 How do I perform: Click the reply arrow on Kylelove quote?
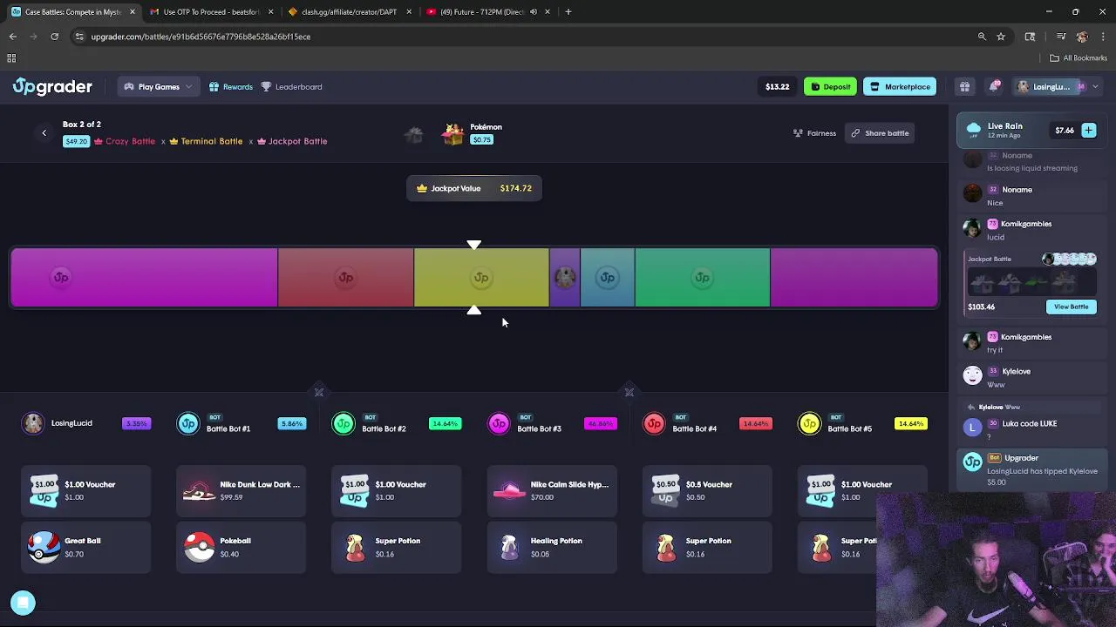[971, 407]
